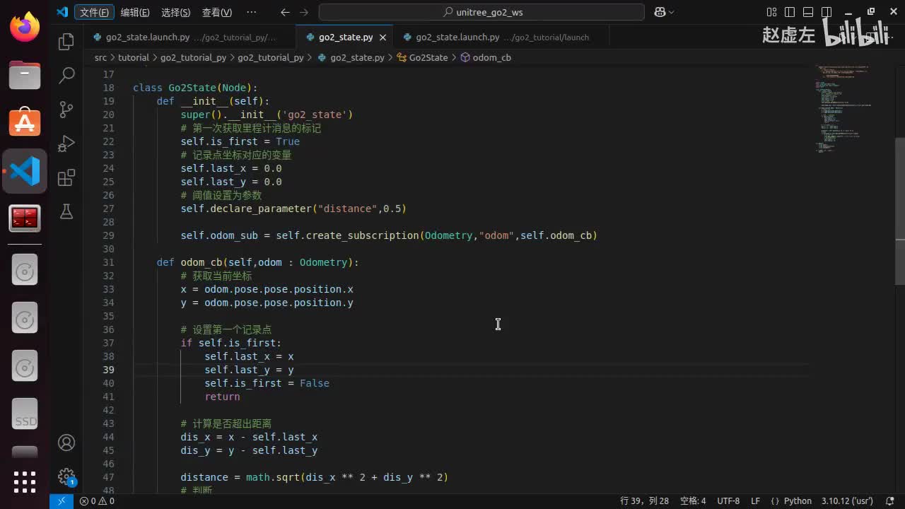The width and height of the screenshot is (905, 509).
Task: Click the 'return' keyword on line 41
Action: pyautogui.click(x=222, y=397)
